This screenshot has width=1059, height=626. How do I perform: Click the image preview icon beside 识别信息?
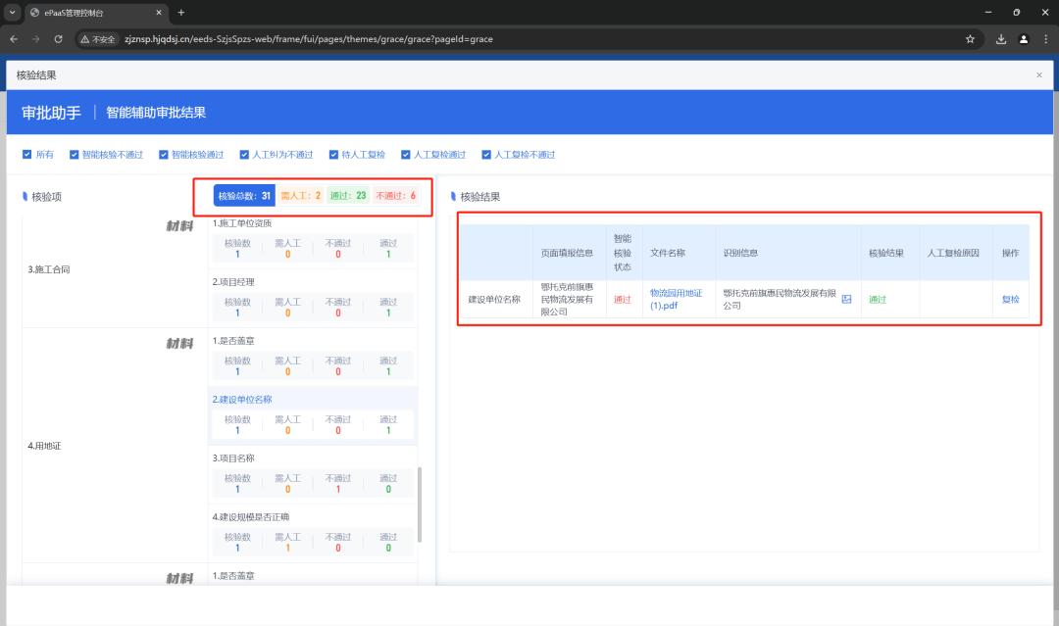tap(846, 300)
